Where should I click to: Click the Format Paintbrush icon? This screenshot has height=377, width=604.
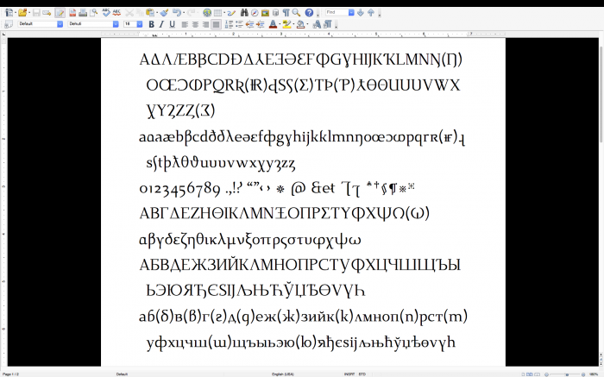click(x=164, y=13)
